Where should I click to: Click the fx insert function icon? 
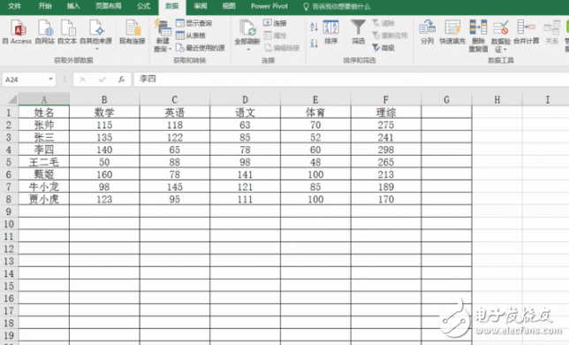click(122, 79)
